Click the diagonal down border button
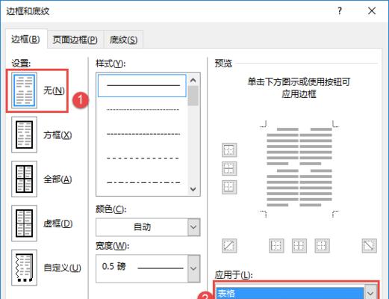 tap(369, 246)
